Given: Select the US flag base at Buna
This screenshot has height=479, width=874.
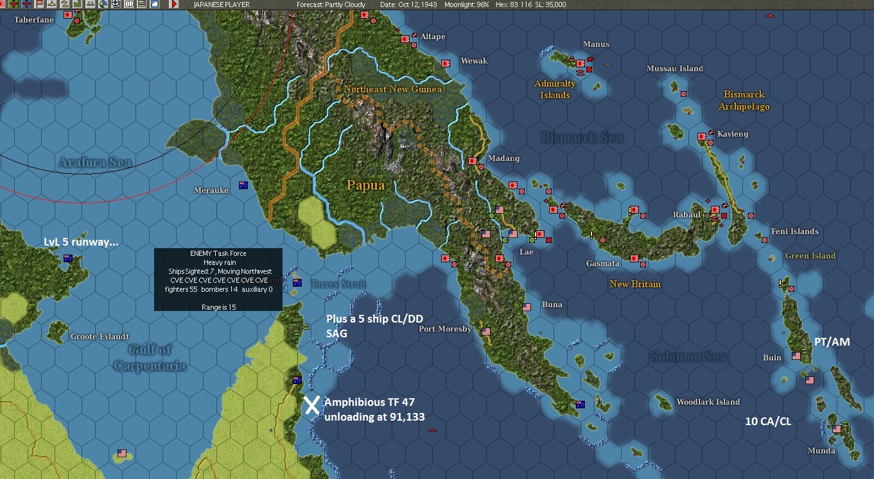Looking at the screenshot, I should point(527,307).
